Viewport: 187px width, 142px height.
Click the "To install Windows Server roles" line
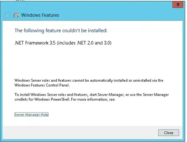coord(91,95)
